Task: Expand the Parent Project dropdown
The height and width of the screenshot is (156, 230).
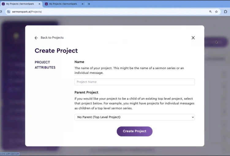Action: pyautogui.click(x=134, y=117)
